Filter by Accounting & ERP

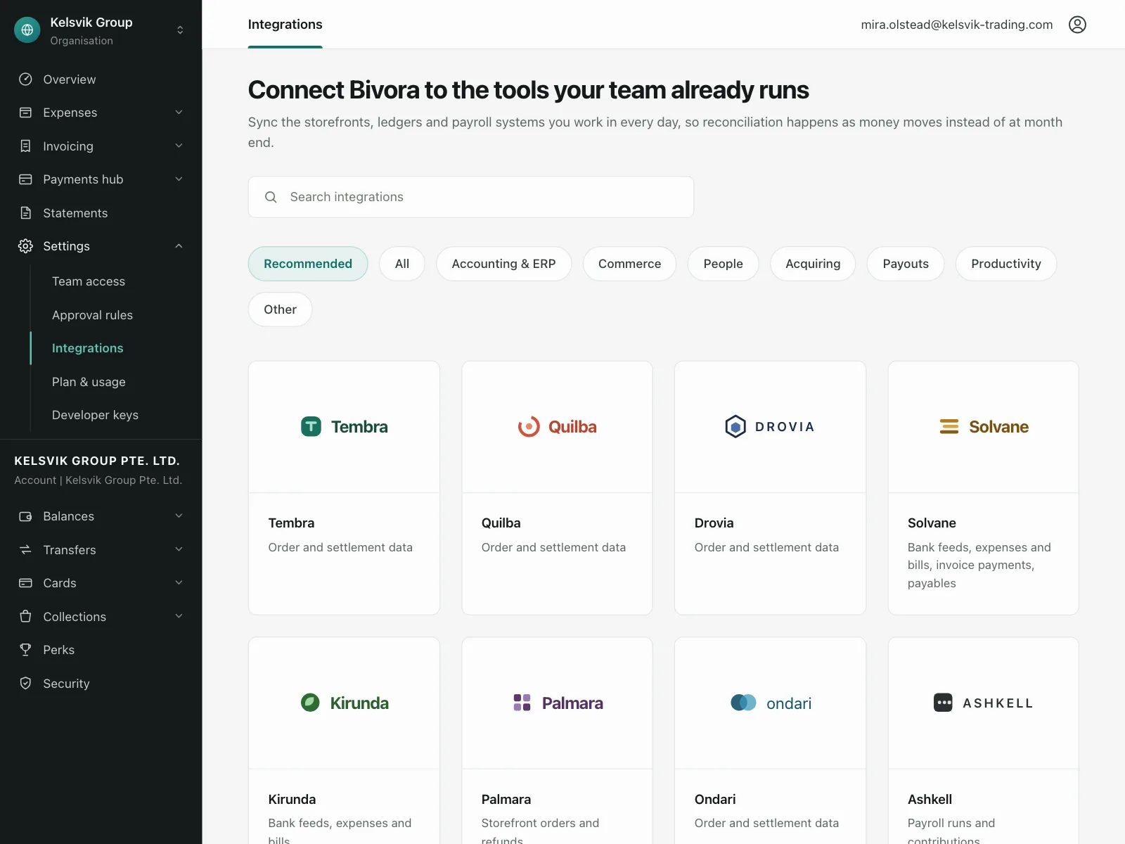[503, 264]
